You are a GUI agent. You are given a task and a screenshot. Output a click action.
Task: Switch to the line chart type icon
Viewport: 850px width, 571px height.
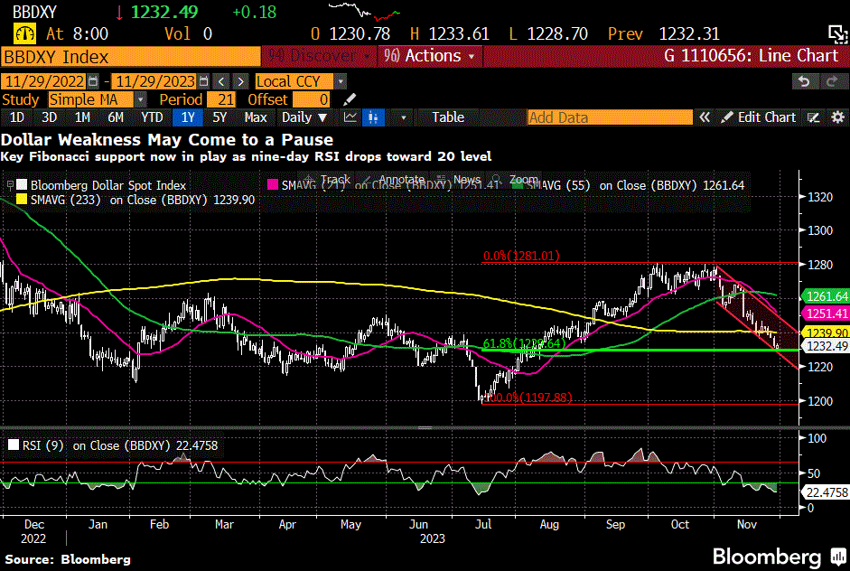[350, 117]
